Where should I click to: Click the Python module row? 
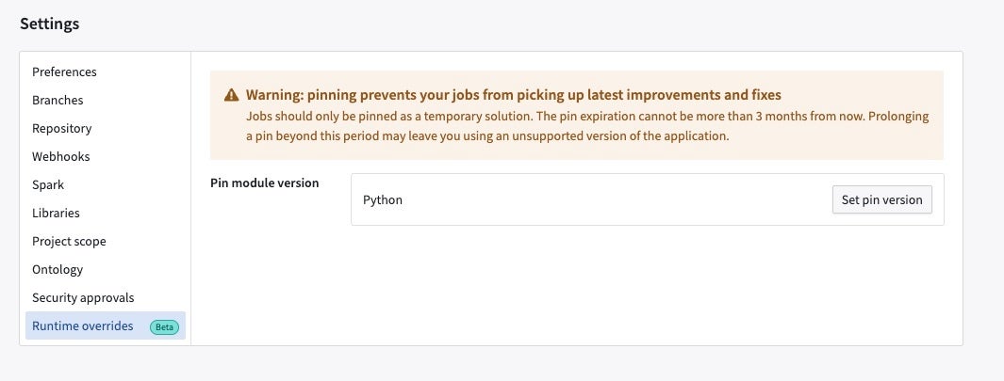coord(648,199)
